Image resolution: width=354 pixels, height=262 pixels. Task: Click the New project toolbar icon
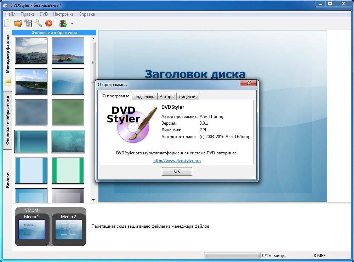coord(7,23)
